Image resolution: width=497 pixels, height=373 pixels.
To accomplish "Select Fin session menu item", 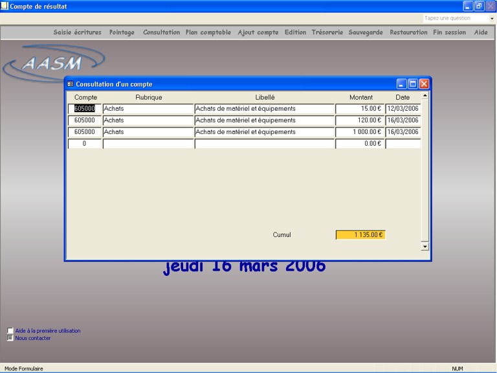I will (x=450, y=32).
